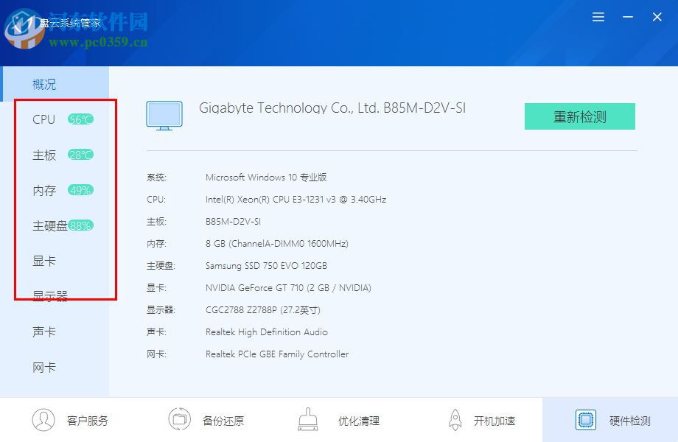Select the CPU entry in the sidebar

[x=43, y=119]
